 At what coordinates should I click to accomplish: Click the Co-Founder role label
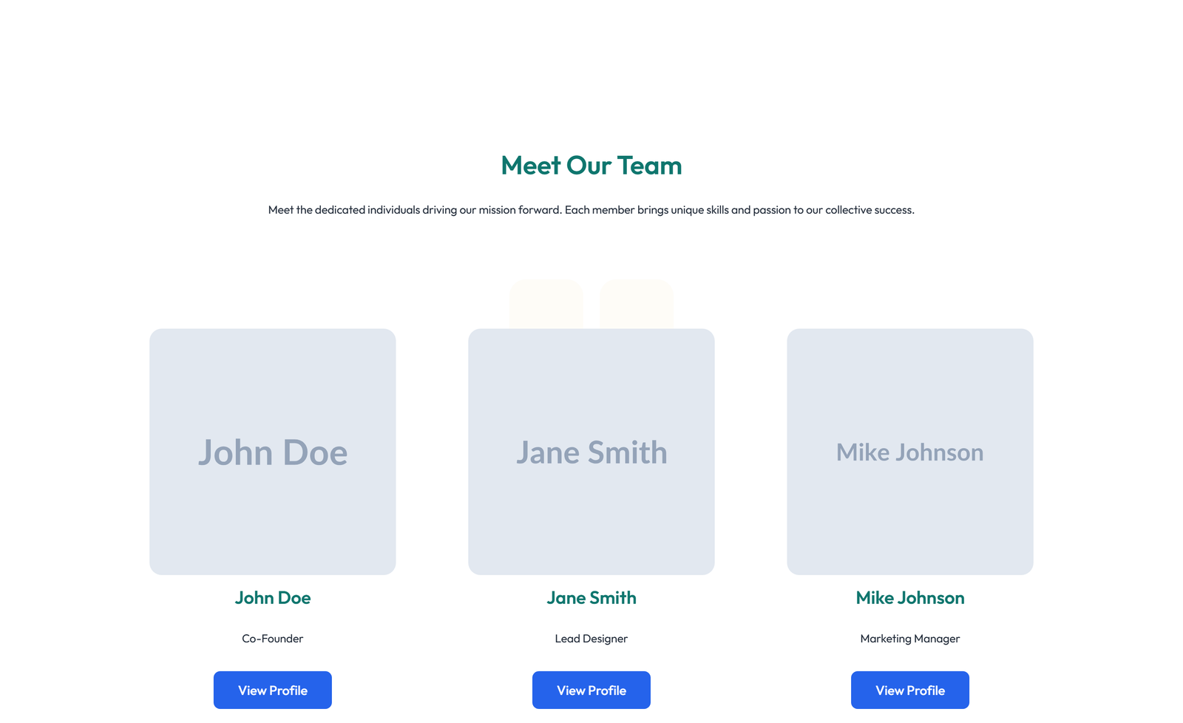click(x=272, y=639)
